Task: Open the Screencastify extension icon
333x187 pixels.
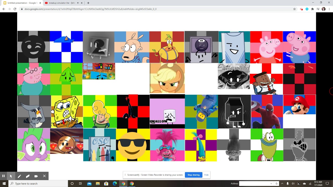Action: point(301,9)
